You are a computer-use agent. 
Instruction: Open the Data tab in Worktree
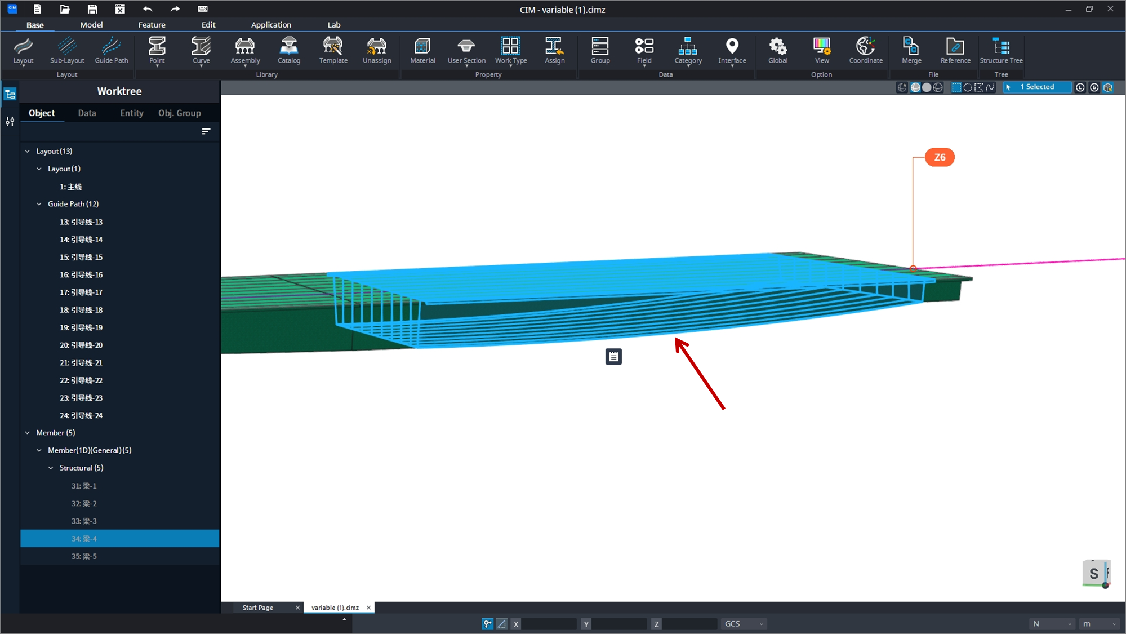click(x=87, y=113)
